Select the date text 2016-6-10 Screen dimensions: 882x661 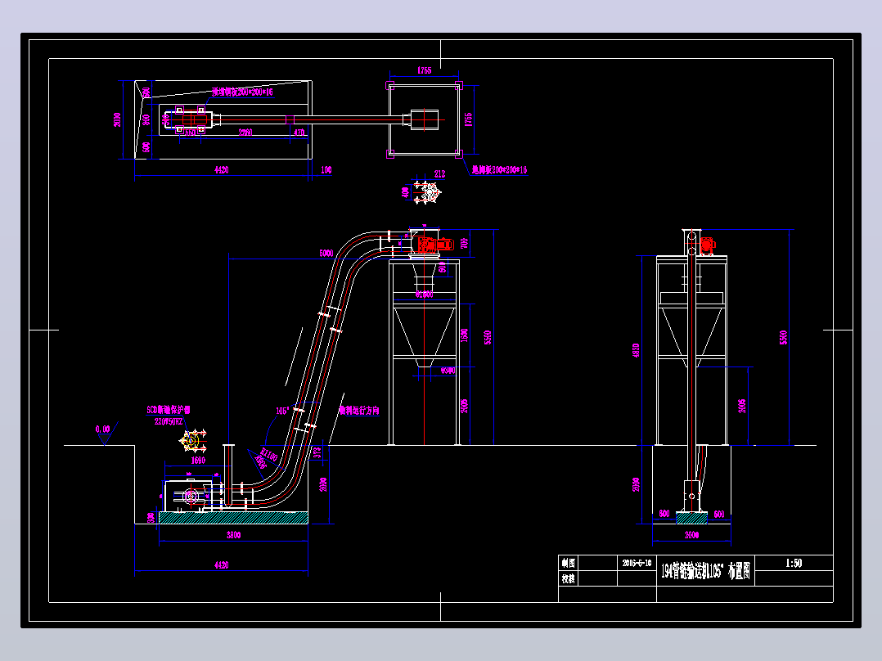(637, 563)
